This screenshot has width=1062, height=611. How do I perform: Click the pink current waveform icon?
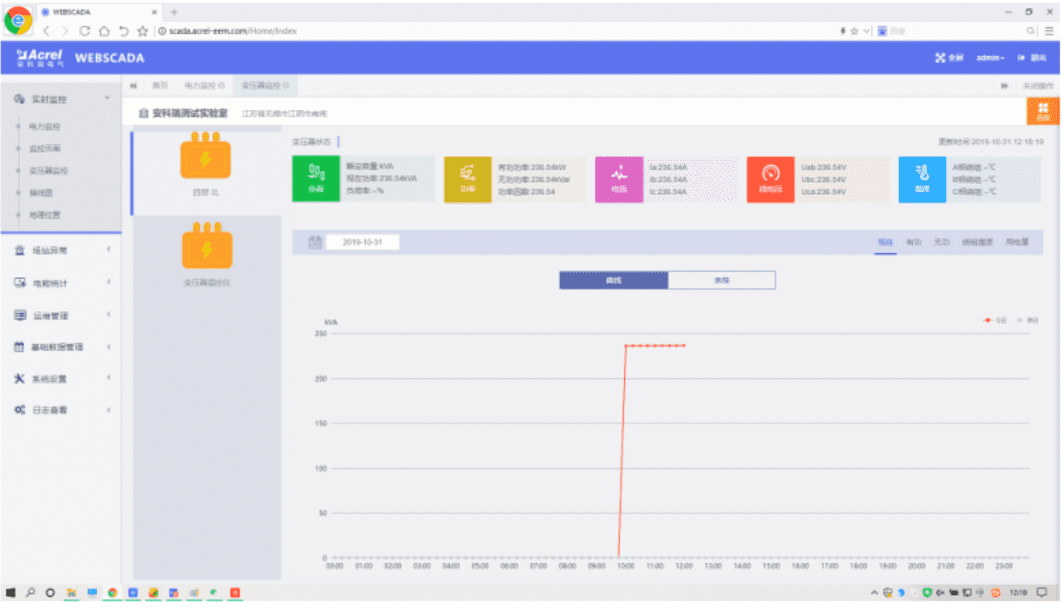point(619,179)
